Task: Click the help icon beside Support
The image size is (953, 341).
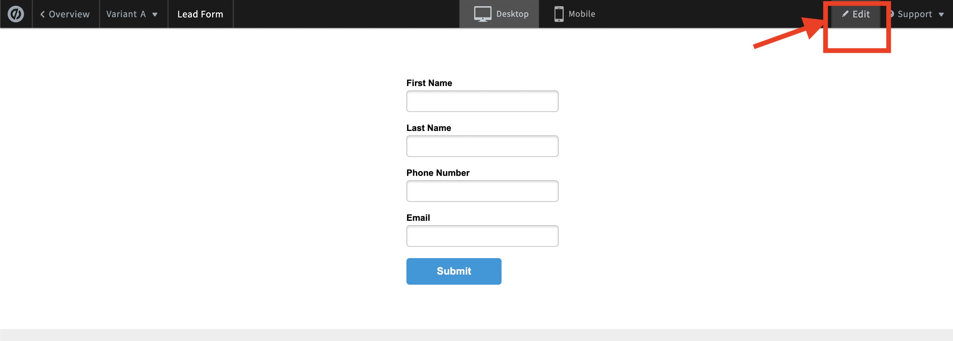Action: coord(891,14)
